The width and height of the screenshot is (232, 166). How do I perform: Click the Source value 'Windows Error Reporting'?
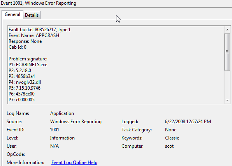(76, 122)
